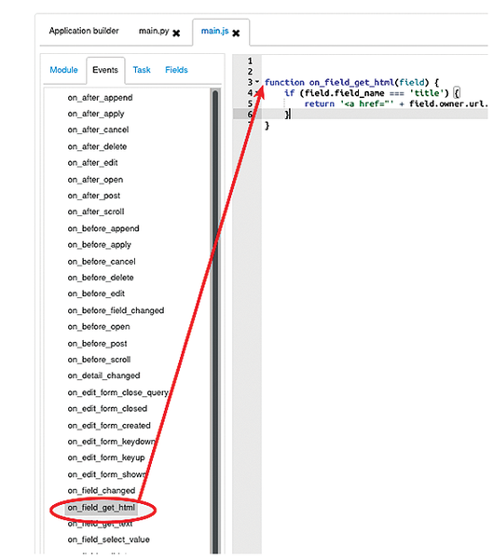Open the Fields tab
Image resolution: width=493 pixels, height=559 pixels.
click(176, 70)
